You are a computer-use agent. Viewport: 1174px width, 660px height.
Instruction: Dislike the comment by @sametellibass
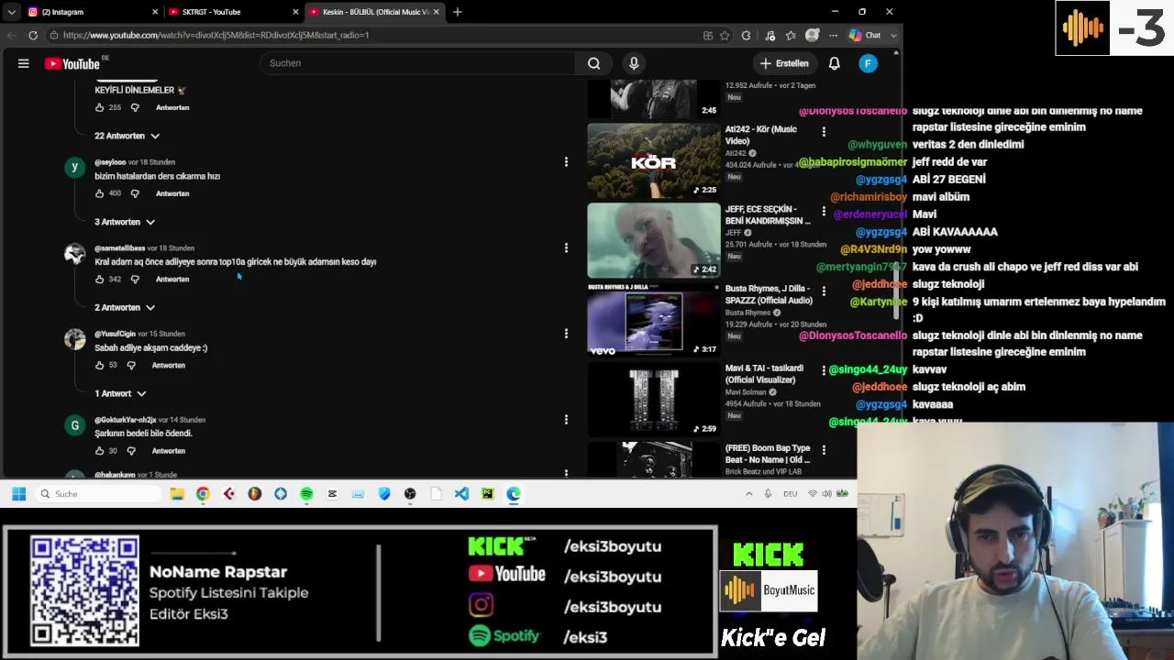(135, 279)
